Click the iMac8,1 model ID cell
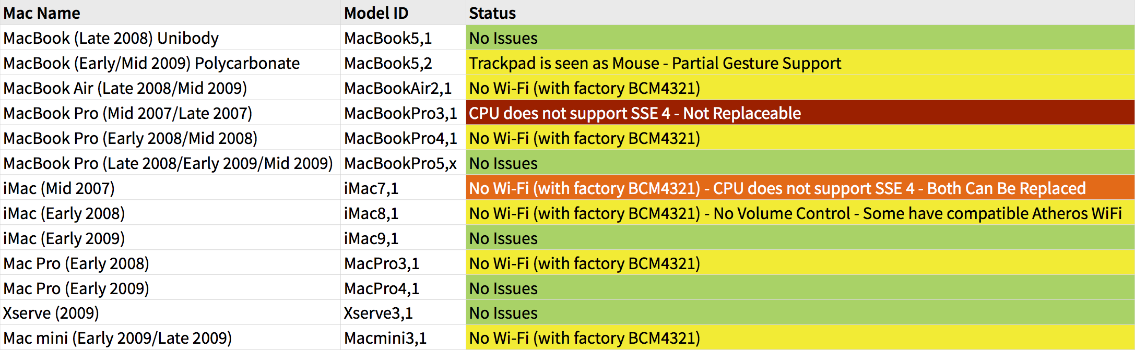 point(371,213)
